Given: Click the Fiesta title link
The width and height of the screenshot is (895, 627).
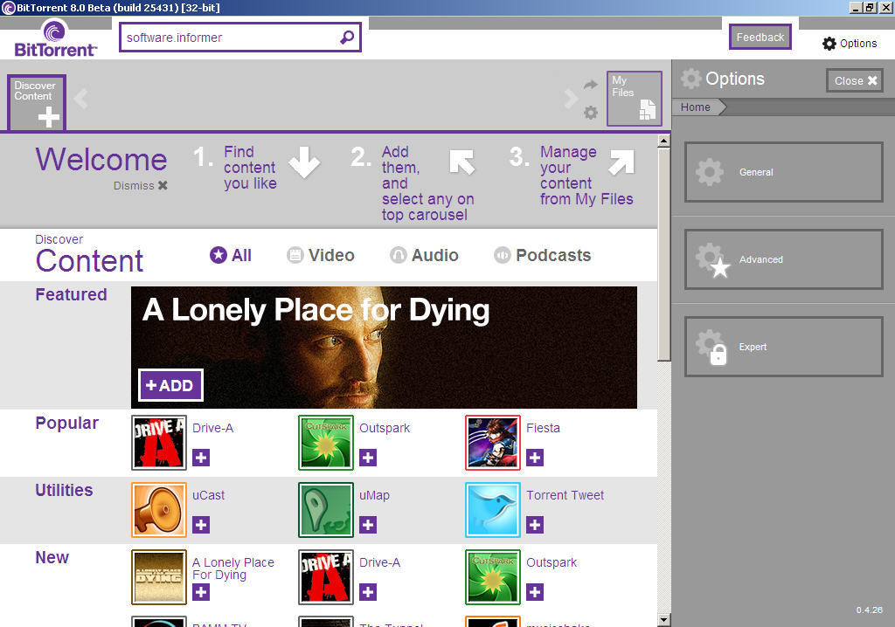Looking at the screenshot, I should coord(543,428).
